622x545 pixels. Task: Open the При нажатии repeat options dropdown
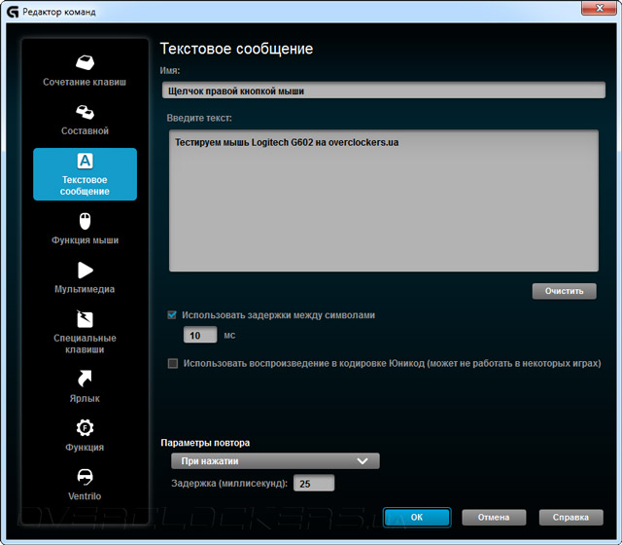click(x=275, y=461)
